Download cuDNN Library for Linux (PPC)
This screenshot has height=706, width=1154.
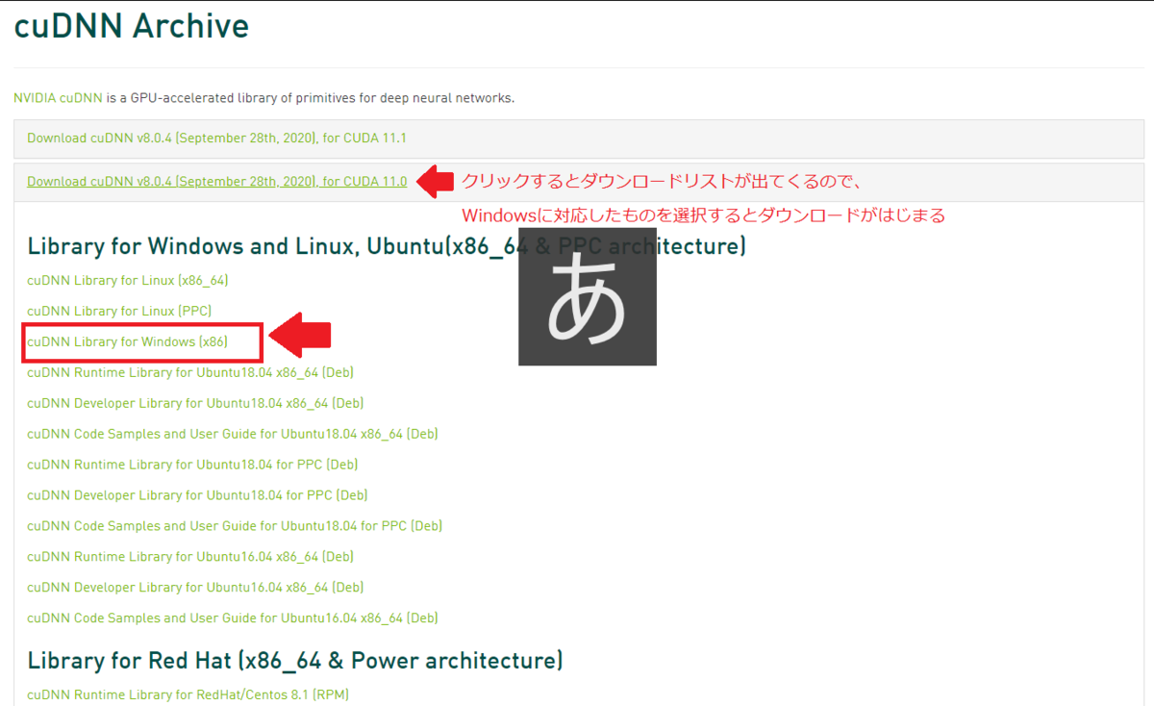(119, 311)
